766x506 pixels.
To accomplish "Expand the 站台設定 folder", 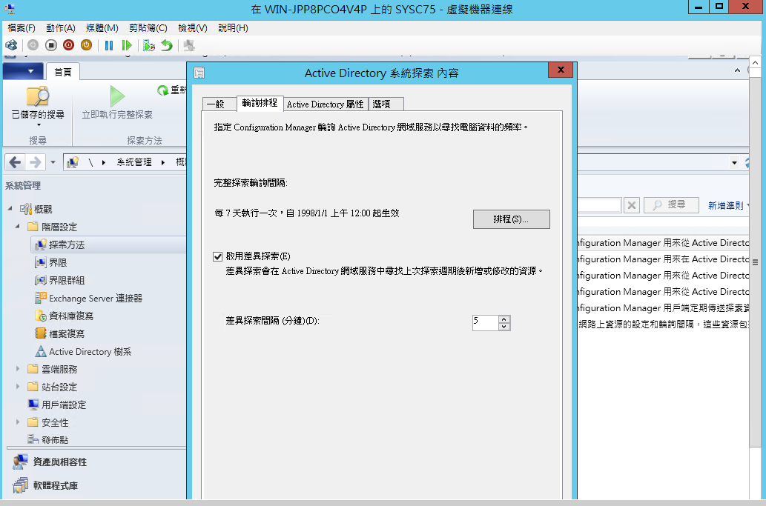I will coord(18,387).
